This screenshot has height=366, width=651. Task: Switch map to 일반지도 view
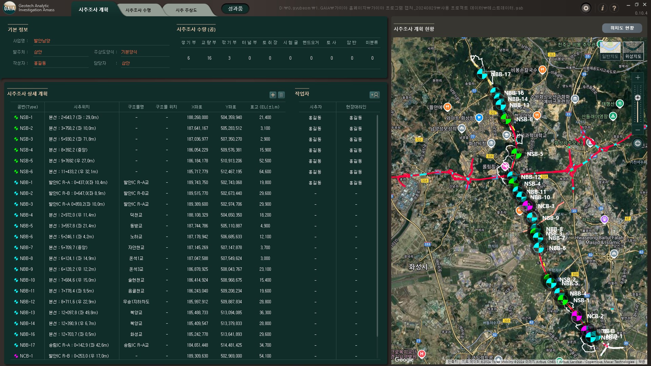[610, 51]
